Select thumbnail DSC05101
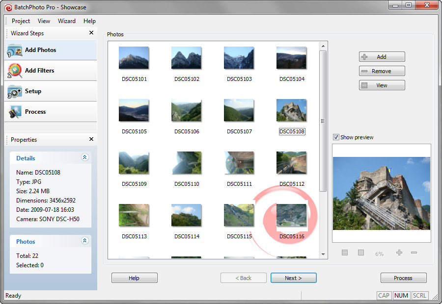Screen dimensions: 442x304 coord(134,58)
